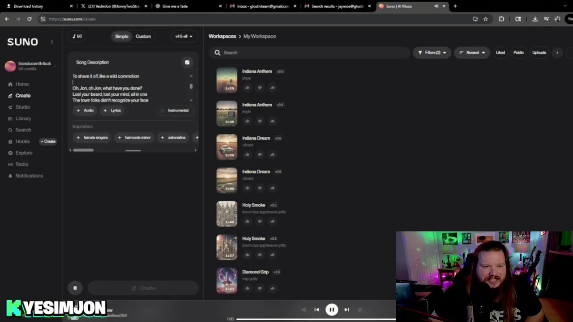Click the playback progress bar
Viewport: 573px width, 322px height.
(x=316, y=319)
